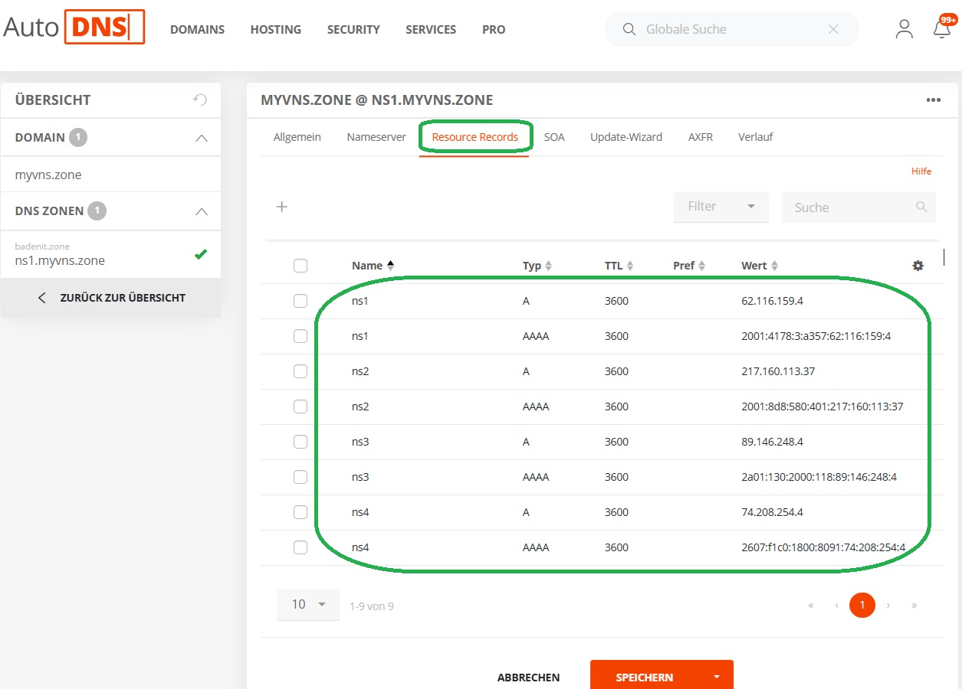
Task: Open the Speichern split-button arrow
Action: coord(717,677)
